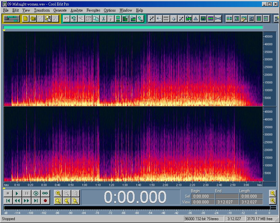Open the Help menu
This screenshot has height=223, width=280.
click(x=139, y=10)
